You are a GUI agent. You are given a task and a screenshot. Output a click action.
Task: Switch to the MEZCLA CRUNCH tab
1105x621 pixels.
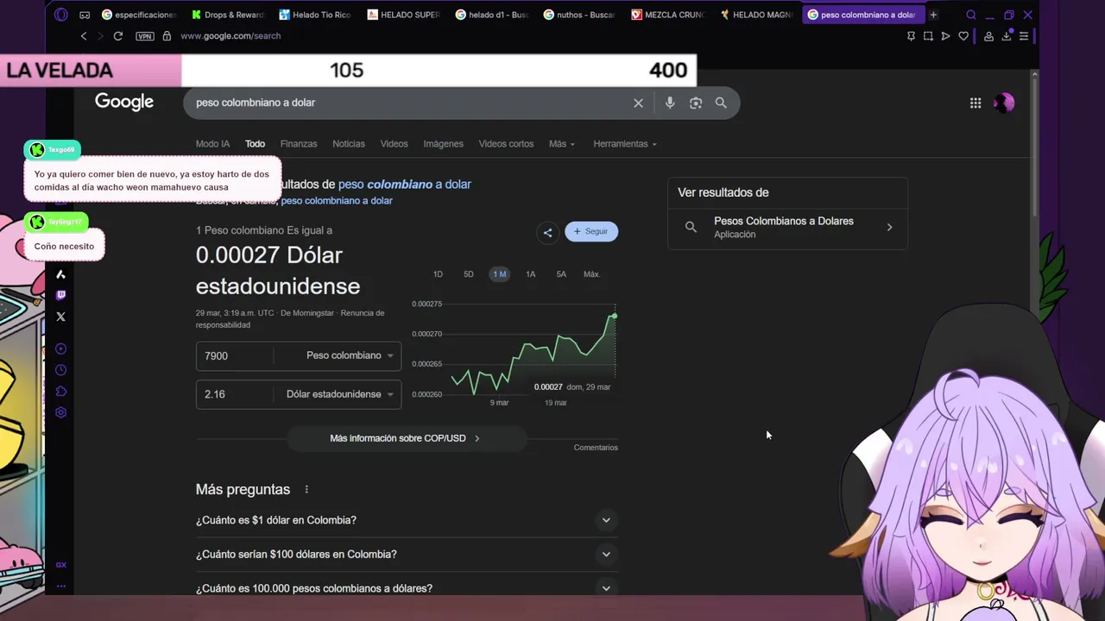[667, 15]
